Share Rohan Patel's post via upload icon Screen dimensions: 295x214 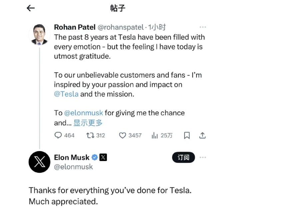tap(202, 135)
